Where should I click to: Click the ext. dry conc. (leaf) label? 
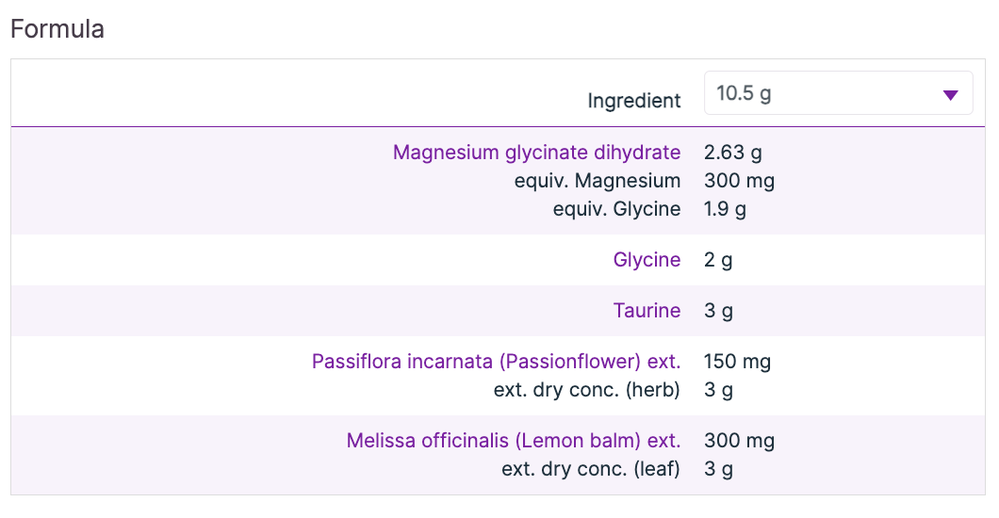coord(590,469)
